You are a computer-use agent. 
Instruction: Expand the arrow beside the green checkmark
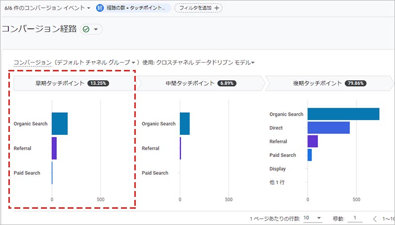pos(96,30)
